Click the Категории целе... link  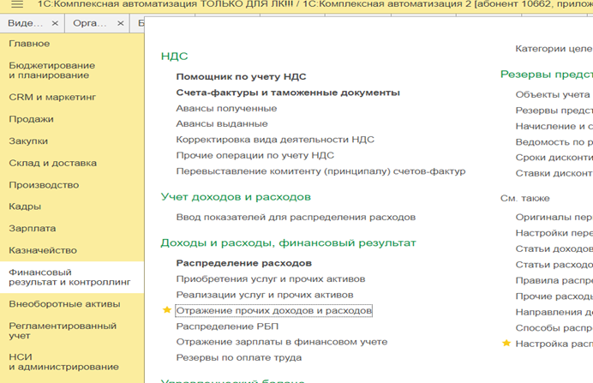click(554, 48)
